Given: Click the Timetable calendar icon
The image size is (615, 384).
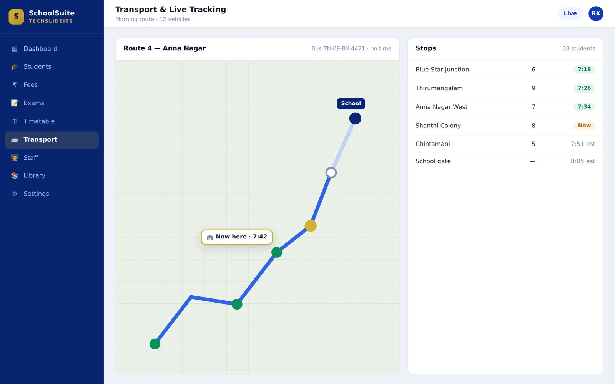Looking at the screenshot, I should point(15,121).
